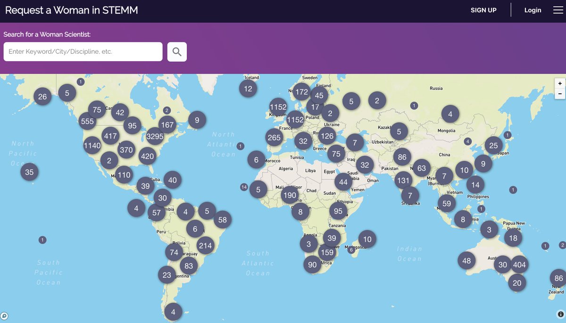Select the 42 cluster in Canada
This screenshot has width=566, height=323.
click(x=120, y=112)
